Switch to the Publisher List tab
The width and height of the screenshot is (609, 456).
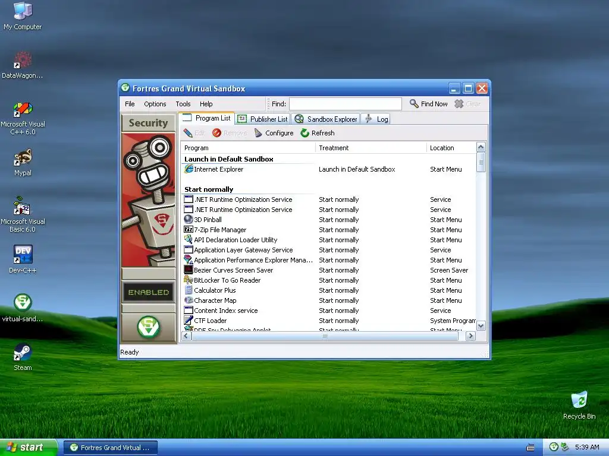[262, 119]
